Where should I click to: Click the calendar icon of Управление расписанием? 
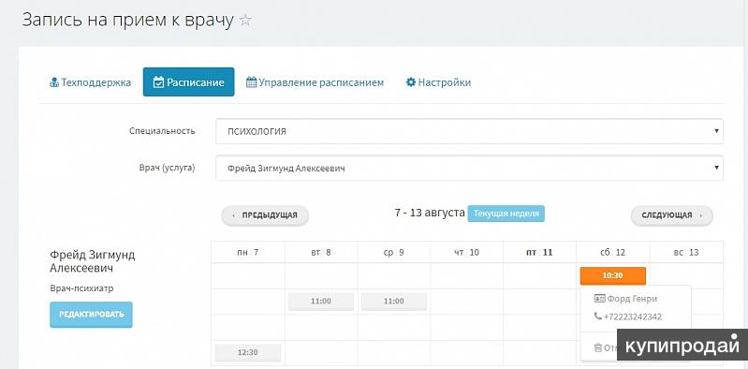[x=252, y=82]
